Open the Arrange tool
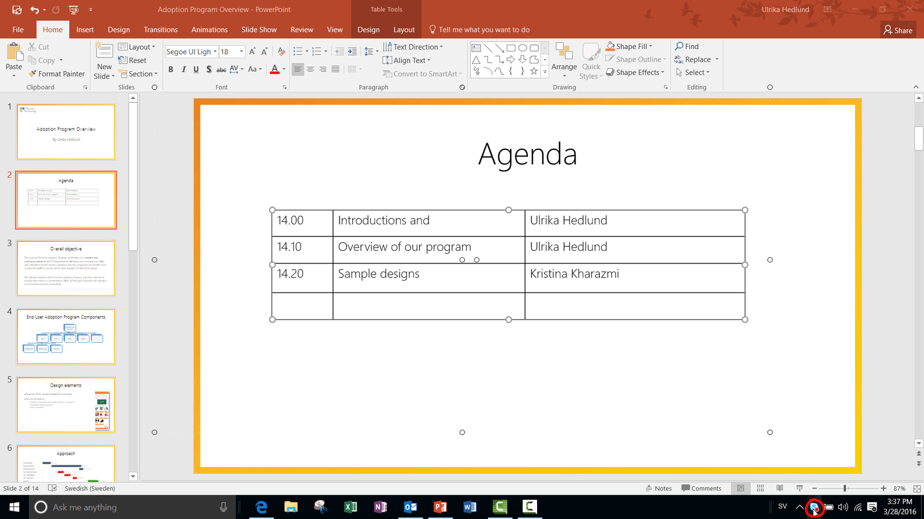This screenshot has width=924, height=519. pos(564,59)
